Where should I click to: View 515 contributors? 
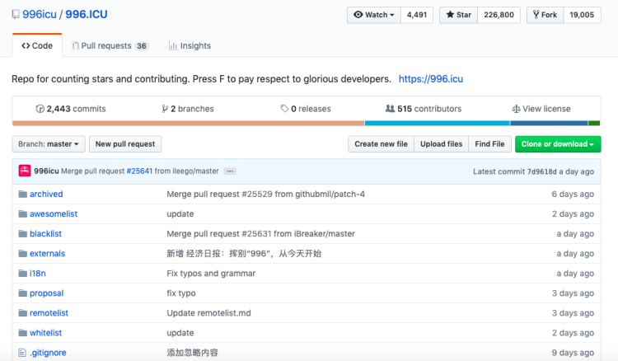click(x=424, y=109)
